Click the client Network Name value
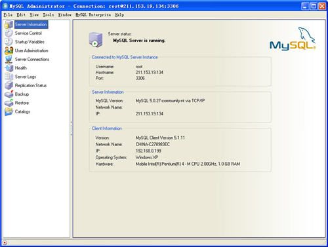Screen dimensions: 328x247 coord(153,144)
